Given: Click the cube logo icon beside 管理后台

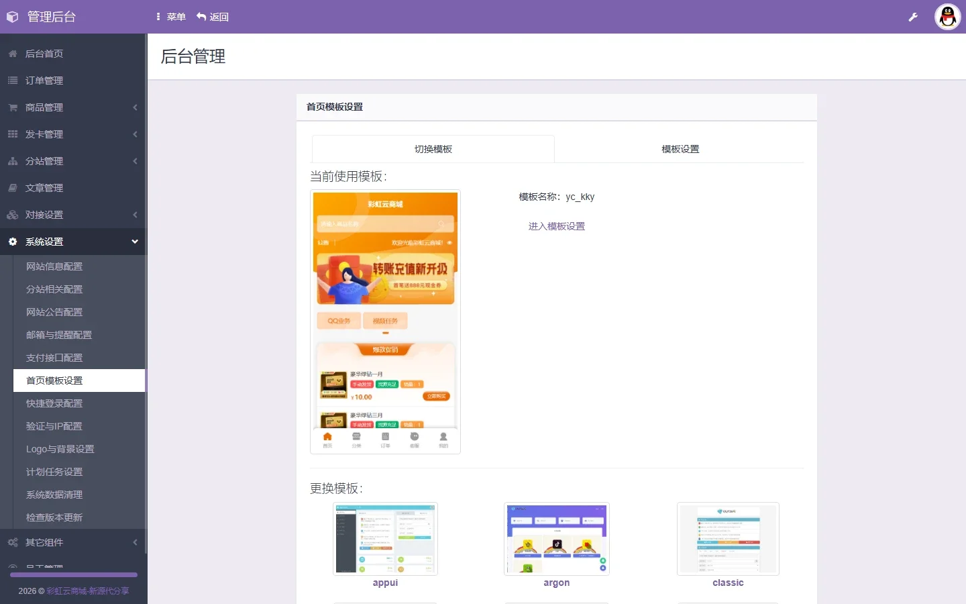Looking at the screenshot, I should (12, 17).
